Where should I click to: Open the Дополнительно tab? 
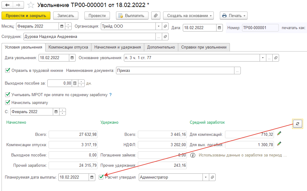coord(161,47)
